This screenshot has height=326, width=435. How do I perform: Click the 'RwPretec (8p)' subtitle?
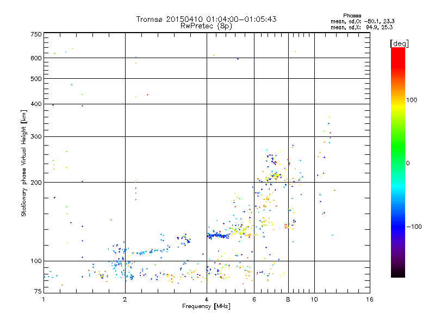[206, 26]
